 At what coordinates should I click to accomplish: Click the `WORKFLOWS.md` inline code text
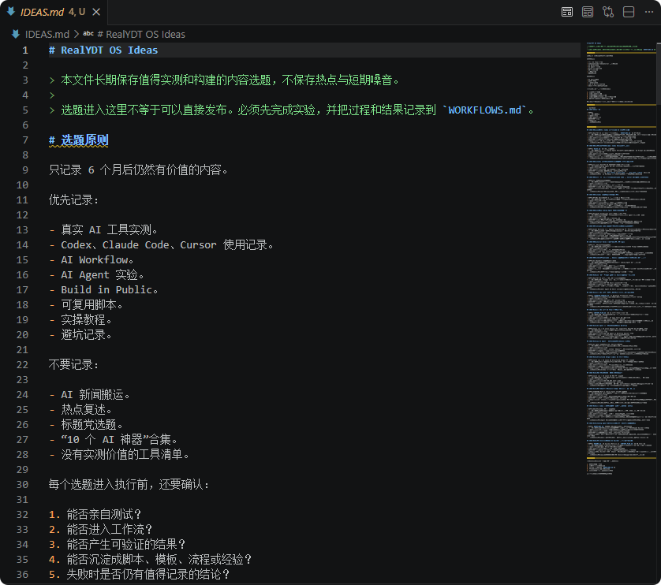point(485,110)
